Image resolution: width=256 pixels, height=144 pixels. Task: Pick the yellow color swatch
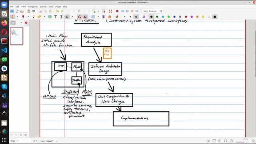pos(203,17)
